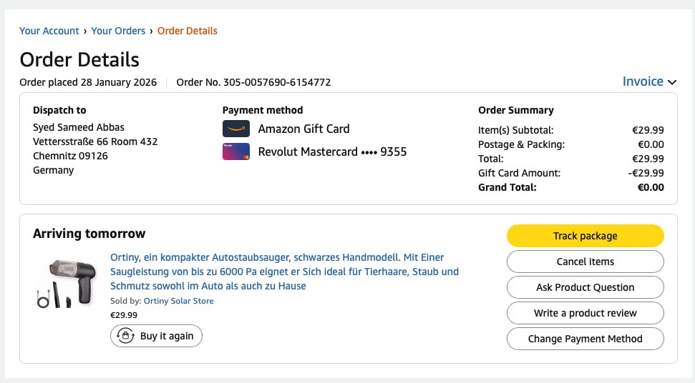
Task: Click the Revolut Mastercard ending 9355 text
Action: pos(332,151)
